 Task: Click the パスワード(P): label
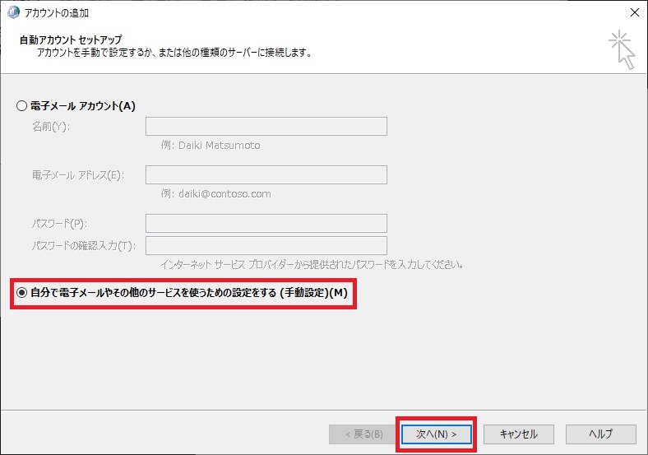[x=59, y=224]
